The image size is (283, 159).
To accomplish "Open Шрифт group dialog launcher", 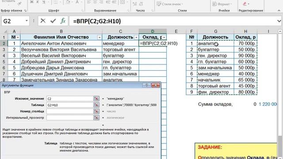I will 83,11.
